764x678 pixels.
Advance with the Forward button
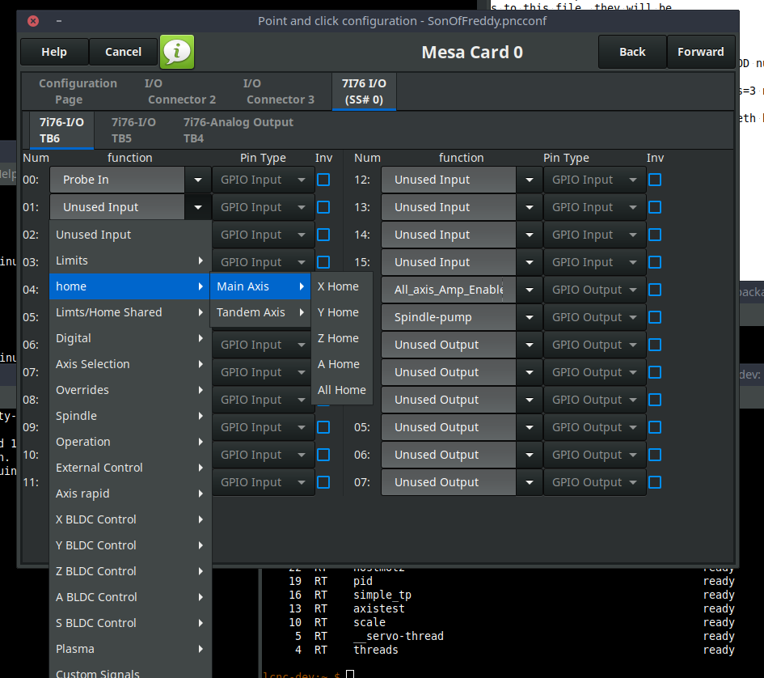701,52
